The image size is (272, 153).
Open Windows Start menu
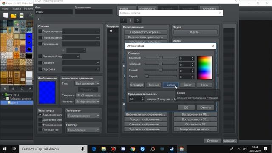click(5, 149)
